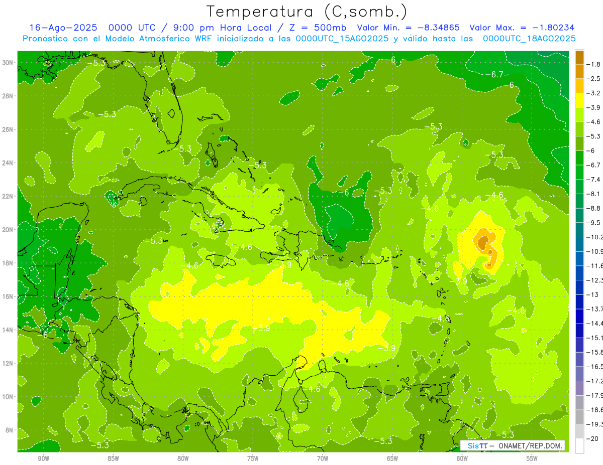Click color bar segment between -17.2 and -17.9
This screenshot has width=603, height=465.
tap(579, 388)
